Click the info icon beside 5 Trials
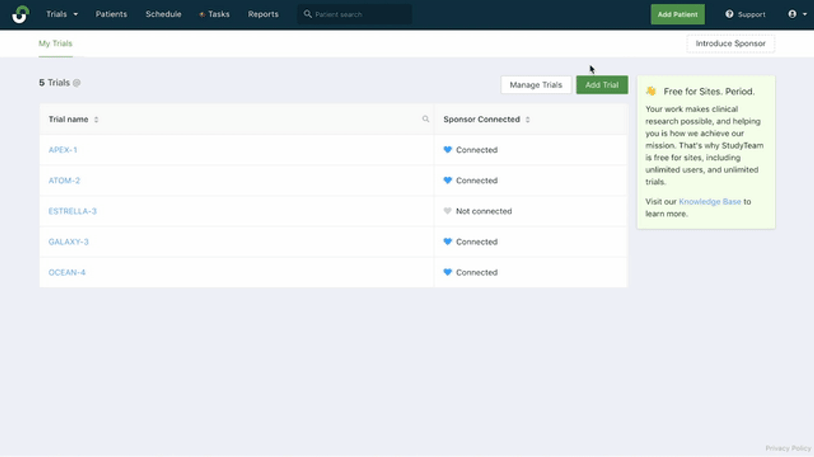 point(76,83)
